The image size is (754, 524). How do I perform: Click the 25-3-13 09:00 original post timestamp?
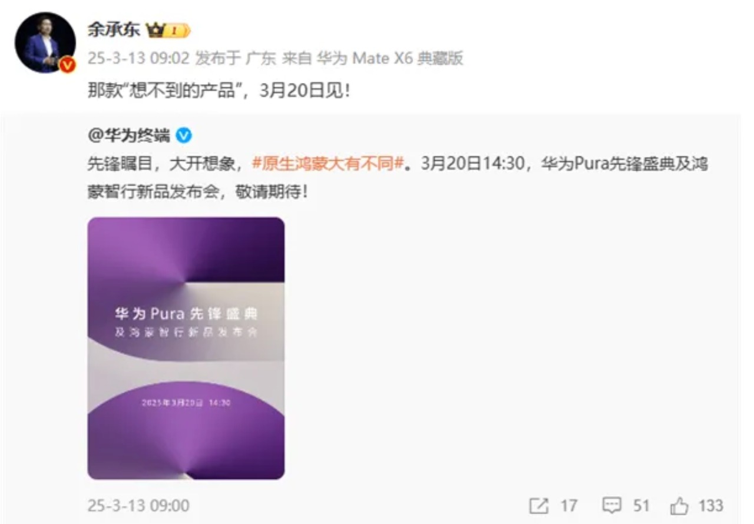tap(138, 506)
